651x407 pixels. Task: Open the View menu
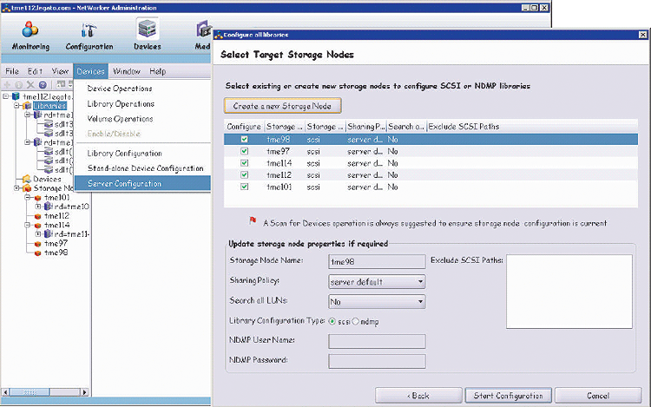[x=60, y=71]
